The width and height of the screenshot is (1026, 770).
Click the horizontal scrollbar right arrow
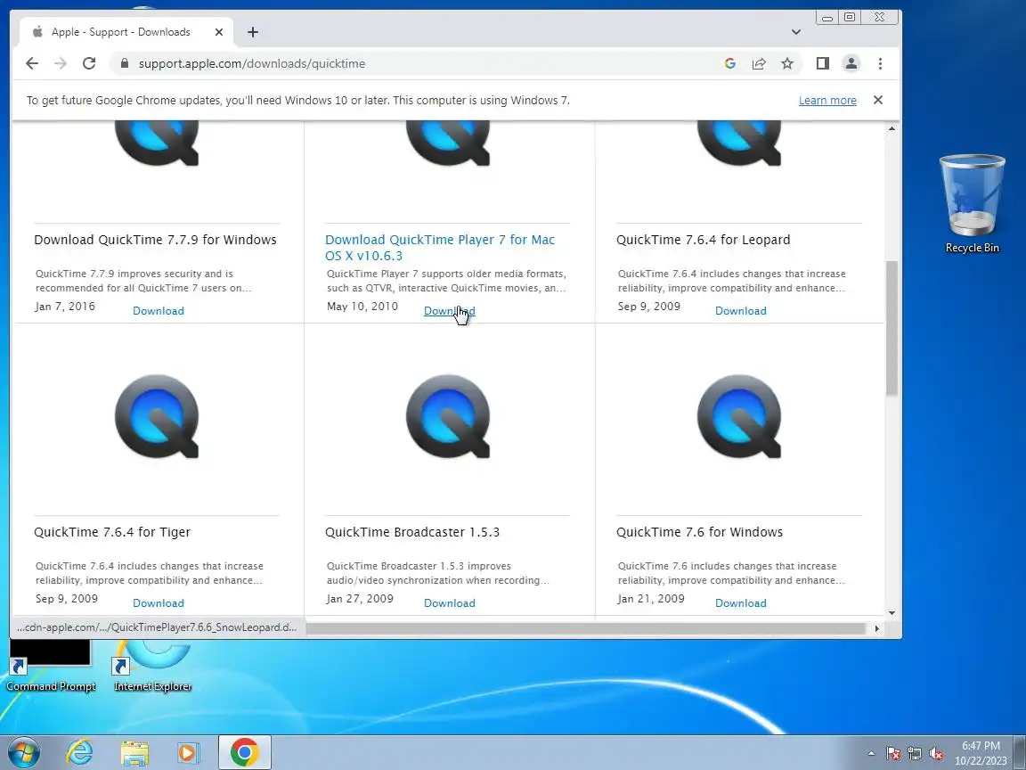coord(876,628)
